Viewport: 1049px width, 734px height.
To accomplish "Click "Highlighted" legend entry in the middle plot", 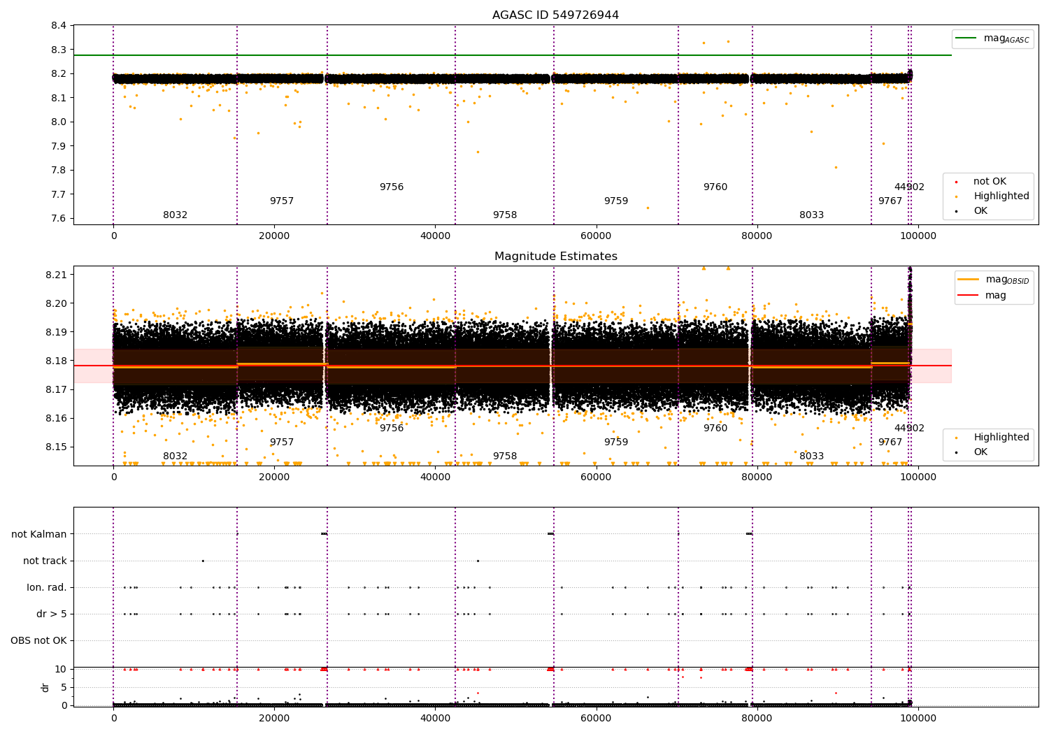I will coord(992,438).
